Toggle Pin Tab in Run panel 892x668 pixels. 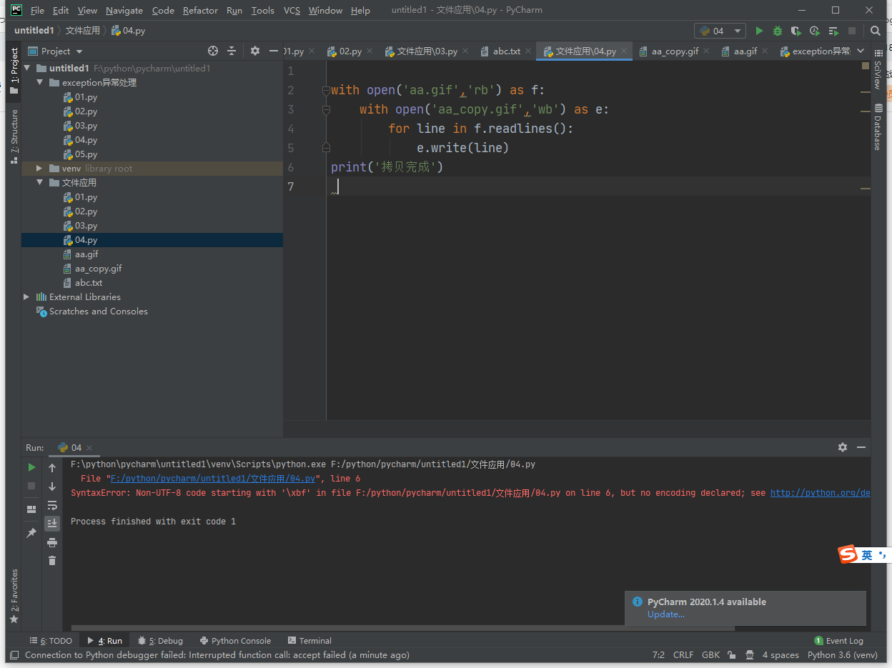[31, 534]
